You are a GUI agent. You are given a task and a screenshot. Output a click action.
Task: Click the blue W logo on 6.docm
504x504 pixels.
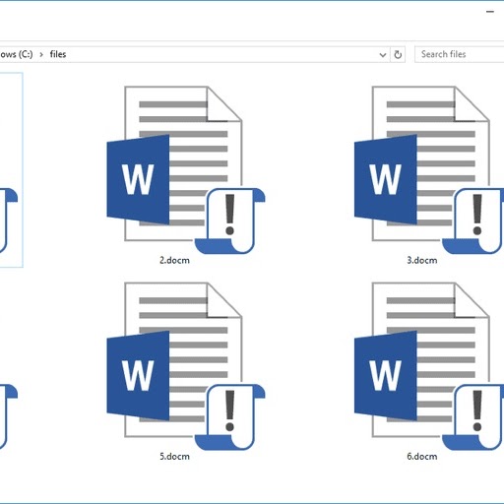coord(386,376)
